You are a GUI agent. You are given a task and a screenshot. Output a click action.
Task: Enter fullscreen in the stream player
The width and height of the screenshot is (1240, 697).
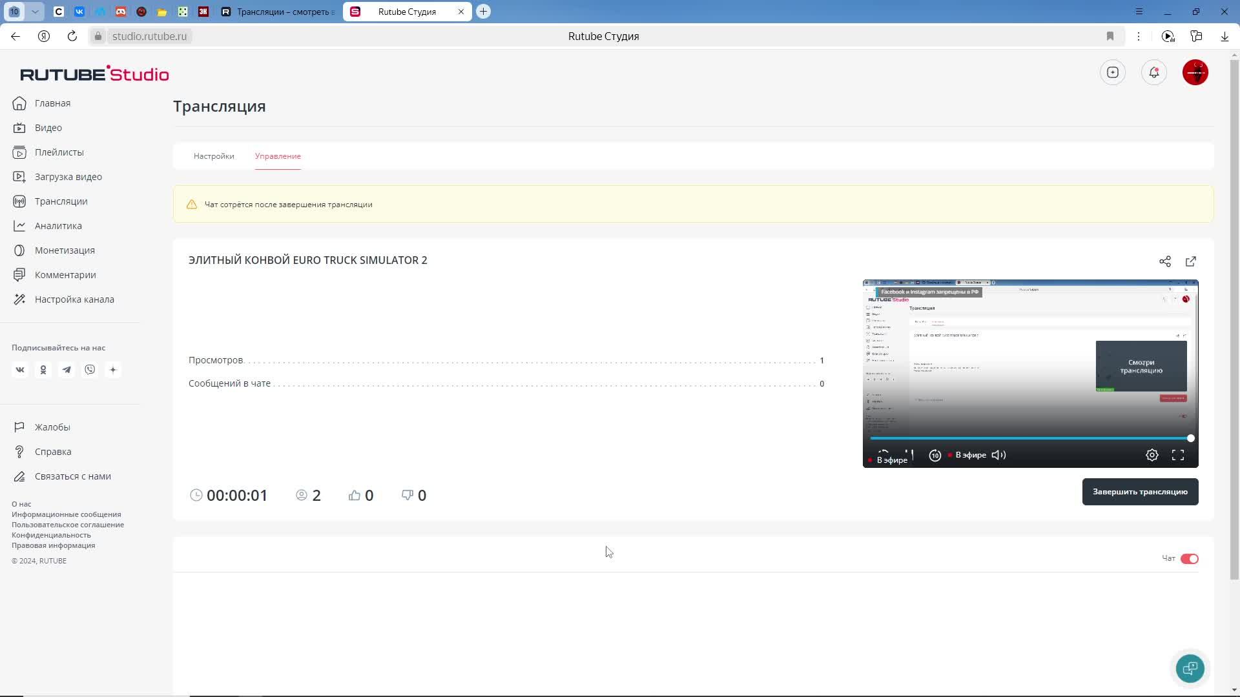click(1178, 455)
